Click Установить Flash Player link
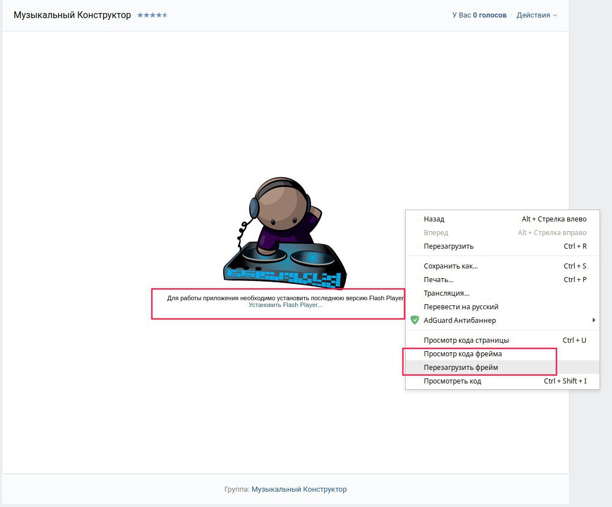 (x=285, y=305)
